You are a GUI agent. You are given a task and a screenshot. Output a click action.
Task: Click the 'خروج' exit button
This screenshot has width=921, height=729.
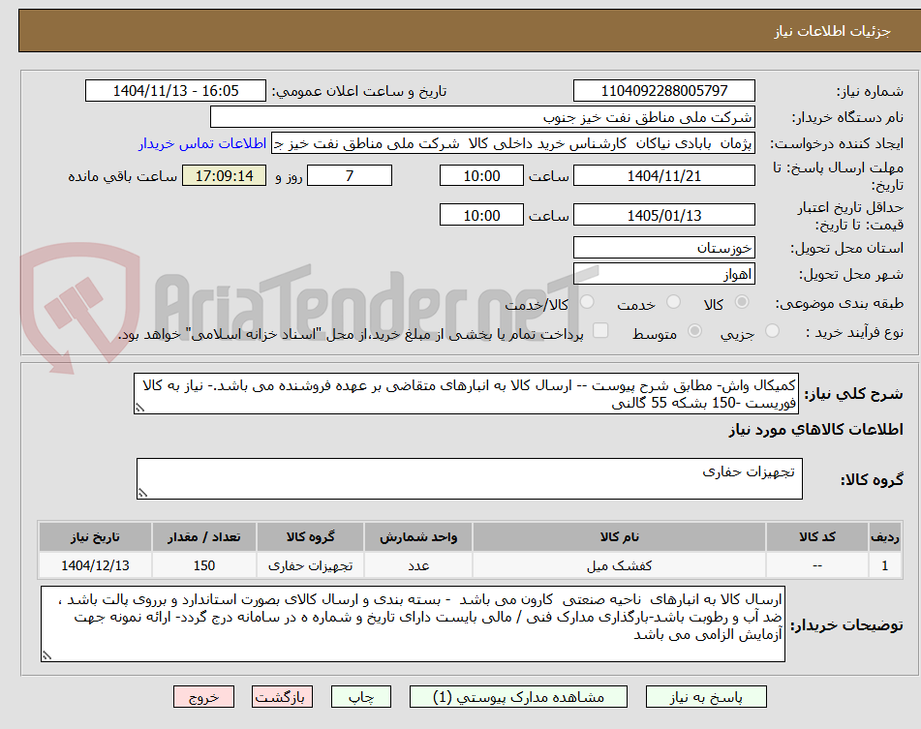point(203,697)
